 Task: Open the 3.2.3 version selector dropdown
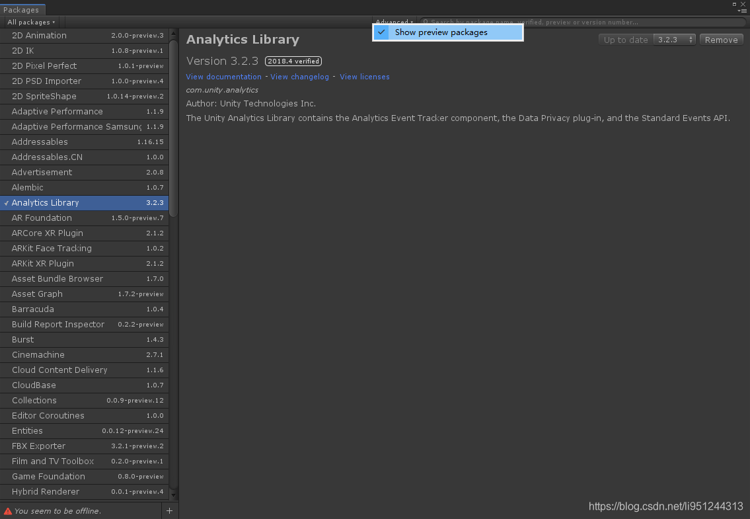[675, 40]
